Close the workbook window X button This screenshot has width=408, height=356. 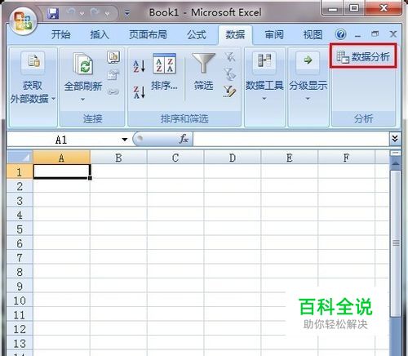[x=393, y=33]
